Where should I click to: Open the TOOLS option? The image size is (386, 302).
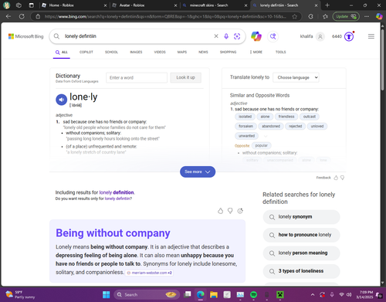click(x=281, y=52)
